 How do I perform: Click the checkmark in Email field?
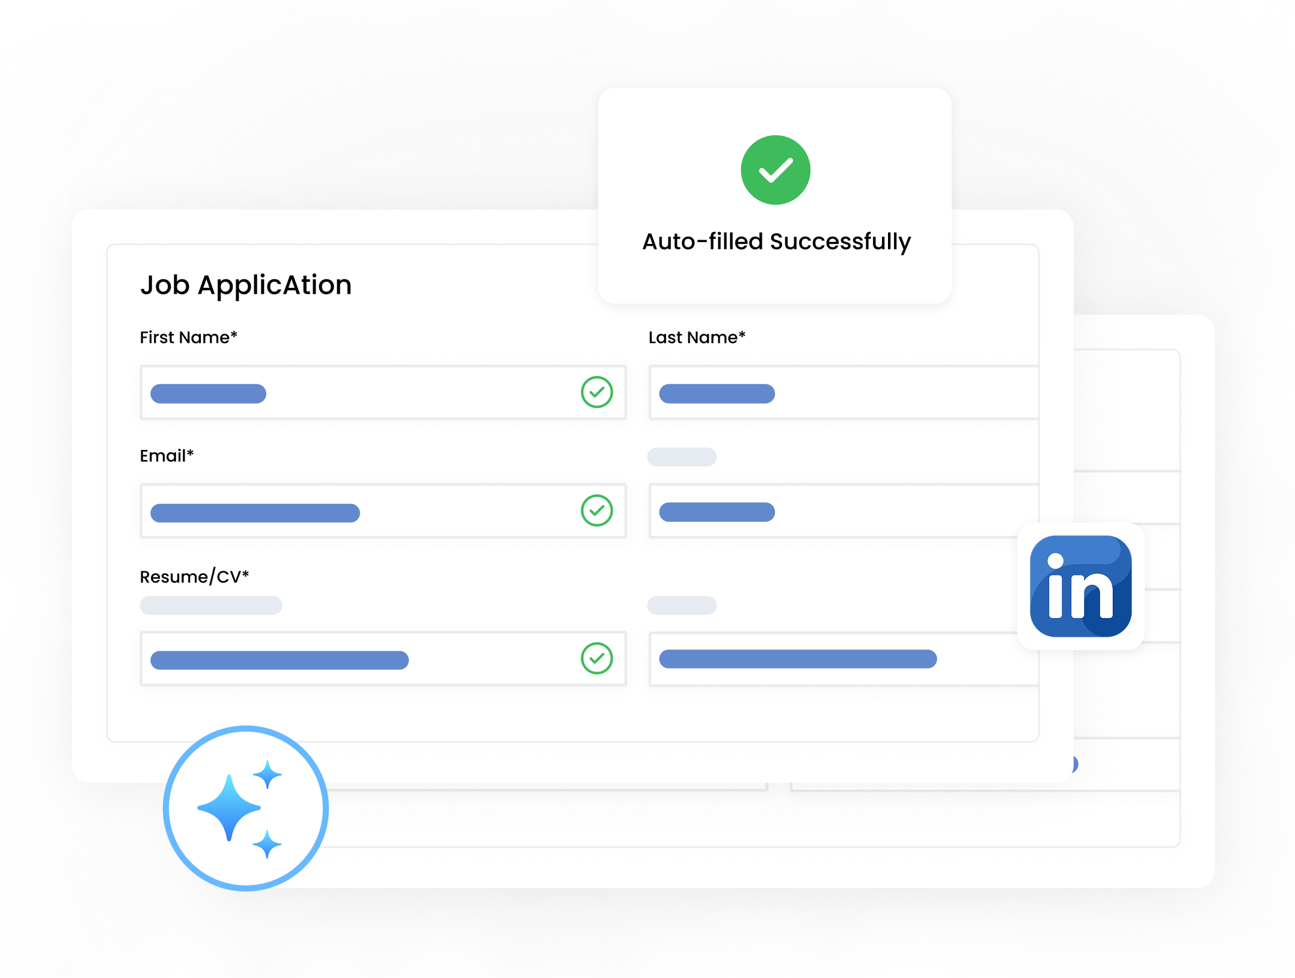click(597, 511)
